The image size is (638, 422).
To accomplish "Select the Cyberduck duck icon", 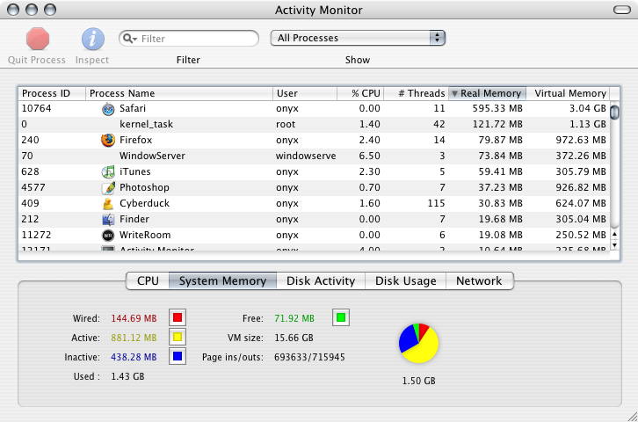I will [x=108, y=203].
